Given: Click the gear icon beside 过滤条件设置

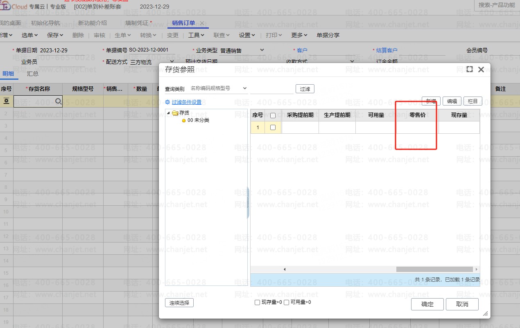Looking at the screenshot, I should point(167,102).
